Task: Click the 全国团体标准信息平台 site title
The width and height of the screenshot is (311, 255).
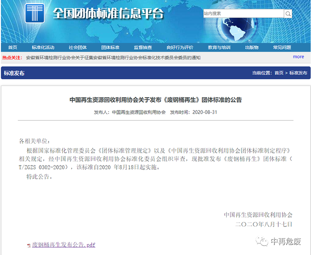Action: pos(108,14)
